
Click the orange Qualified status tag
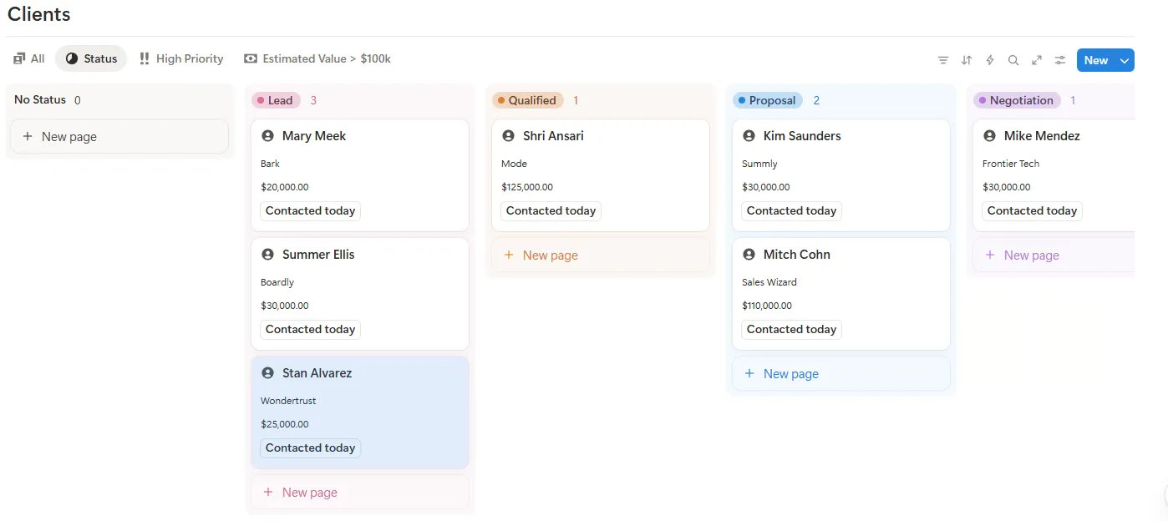point(528,100)
